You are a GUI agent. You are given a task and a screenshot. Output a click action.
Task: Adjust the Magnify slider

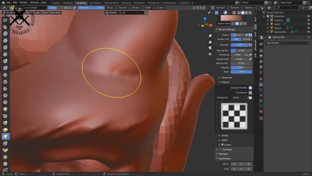[241, 67]
